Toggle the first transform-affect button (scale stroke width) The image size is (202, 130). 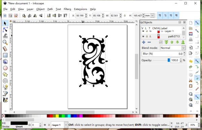pyautogui.click(x=160, y=15)
